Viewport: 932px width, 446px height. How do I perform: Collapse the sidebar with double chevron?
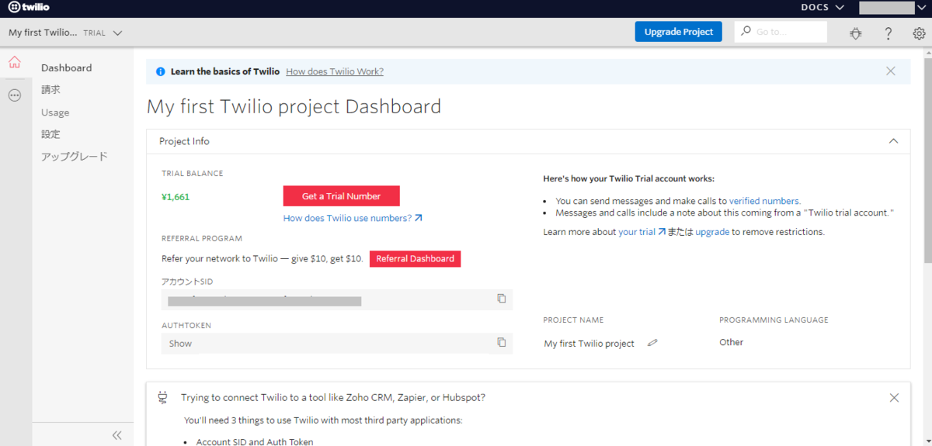click(117, 435)
